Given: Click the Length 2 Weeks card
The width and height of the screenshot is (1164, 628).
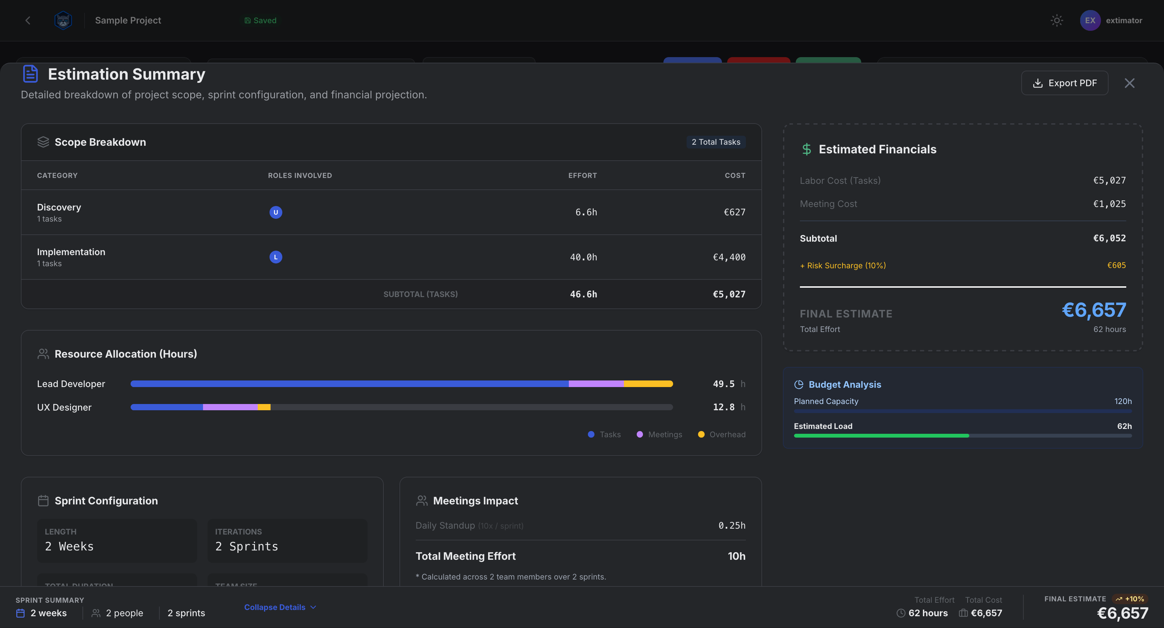Looking at the screenshot, I should (x=117, y=541).
